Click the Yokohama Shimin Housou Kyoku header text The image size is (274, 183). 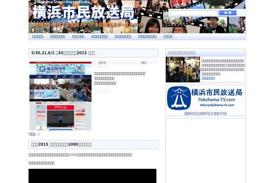[x=63, y=2]
